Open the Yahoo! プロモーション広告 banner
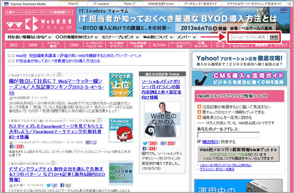Screen dimensions: 294x193 pos(239,61)
